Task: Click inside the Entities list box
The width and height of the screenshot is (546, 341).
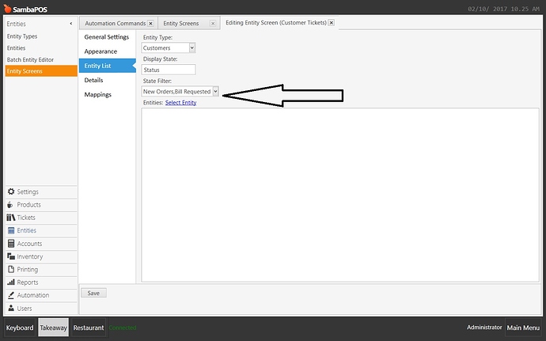Action: coord(339,195)
